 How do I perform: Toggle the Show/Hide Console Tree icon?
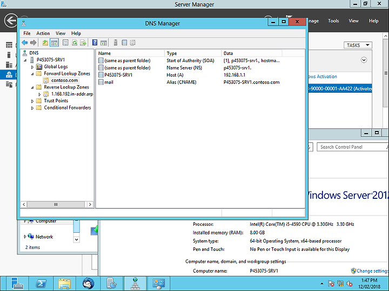pos(54,43)
